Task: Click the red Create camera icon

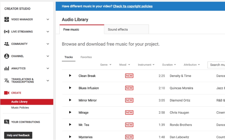Action: click(6, 93)
